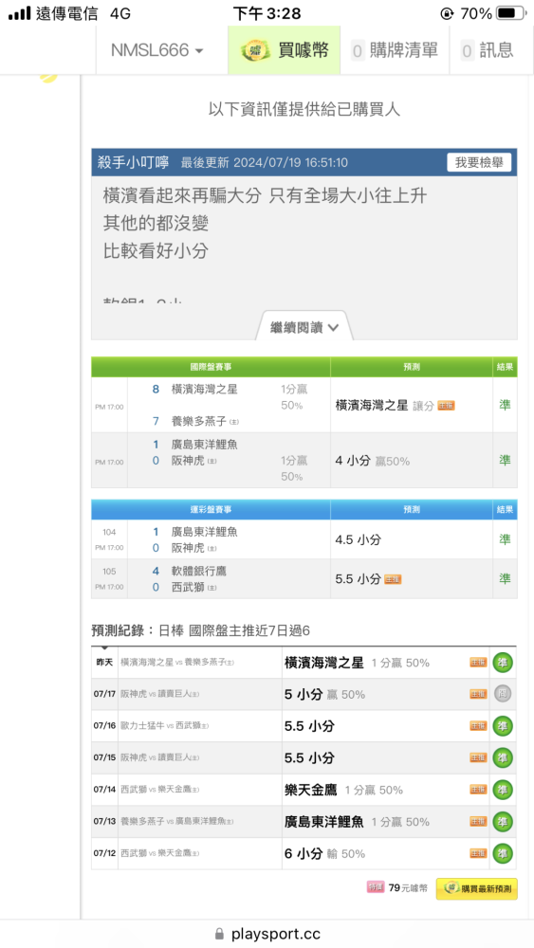
Task: Click the 4.5 小分 prediction cell
Action: coord(412,539)
